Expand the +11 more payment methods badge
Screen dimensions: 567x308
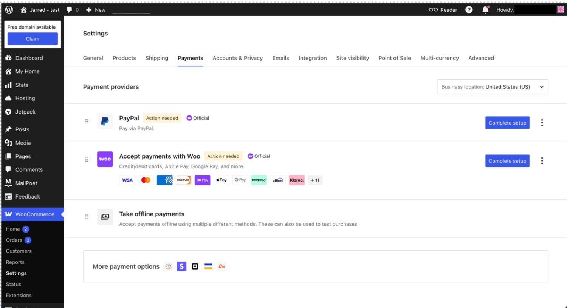pos(315,180)
